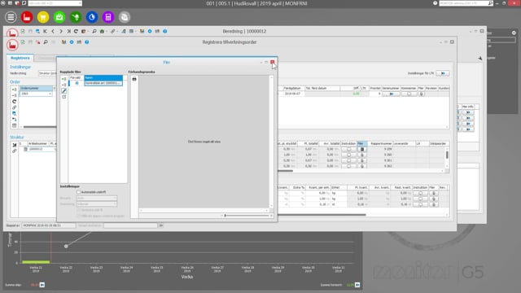Open the hamburger main menu button
The height and width of the screenshot is (293, 521).
(x=11, y=17)
